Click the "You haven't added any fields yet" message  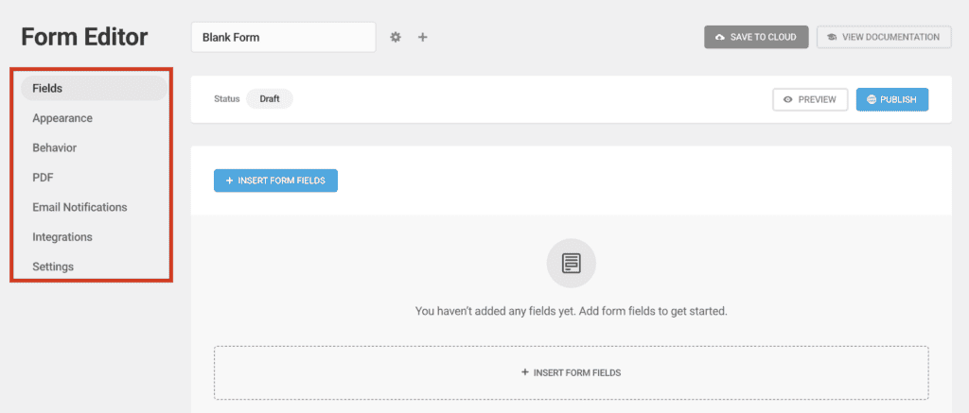[x=571, y=311]
